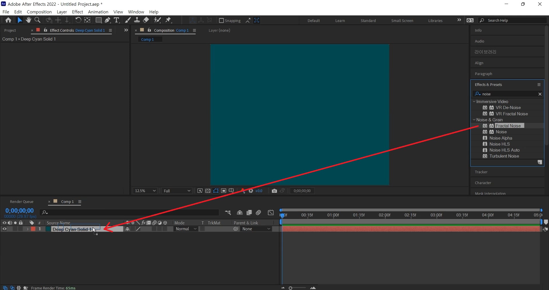
Task: Open the Composition menu
Action: (x=39, y=12)
